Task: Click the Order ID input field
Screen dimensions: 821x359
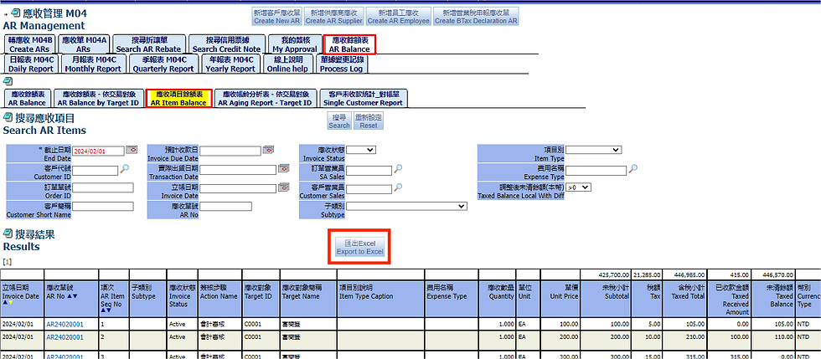Action: pos(102,188)
